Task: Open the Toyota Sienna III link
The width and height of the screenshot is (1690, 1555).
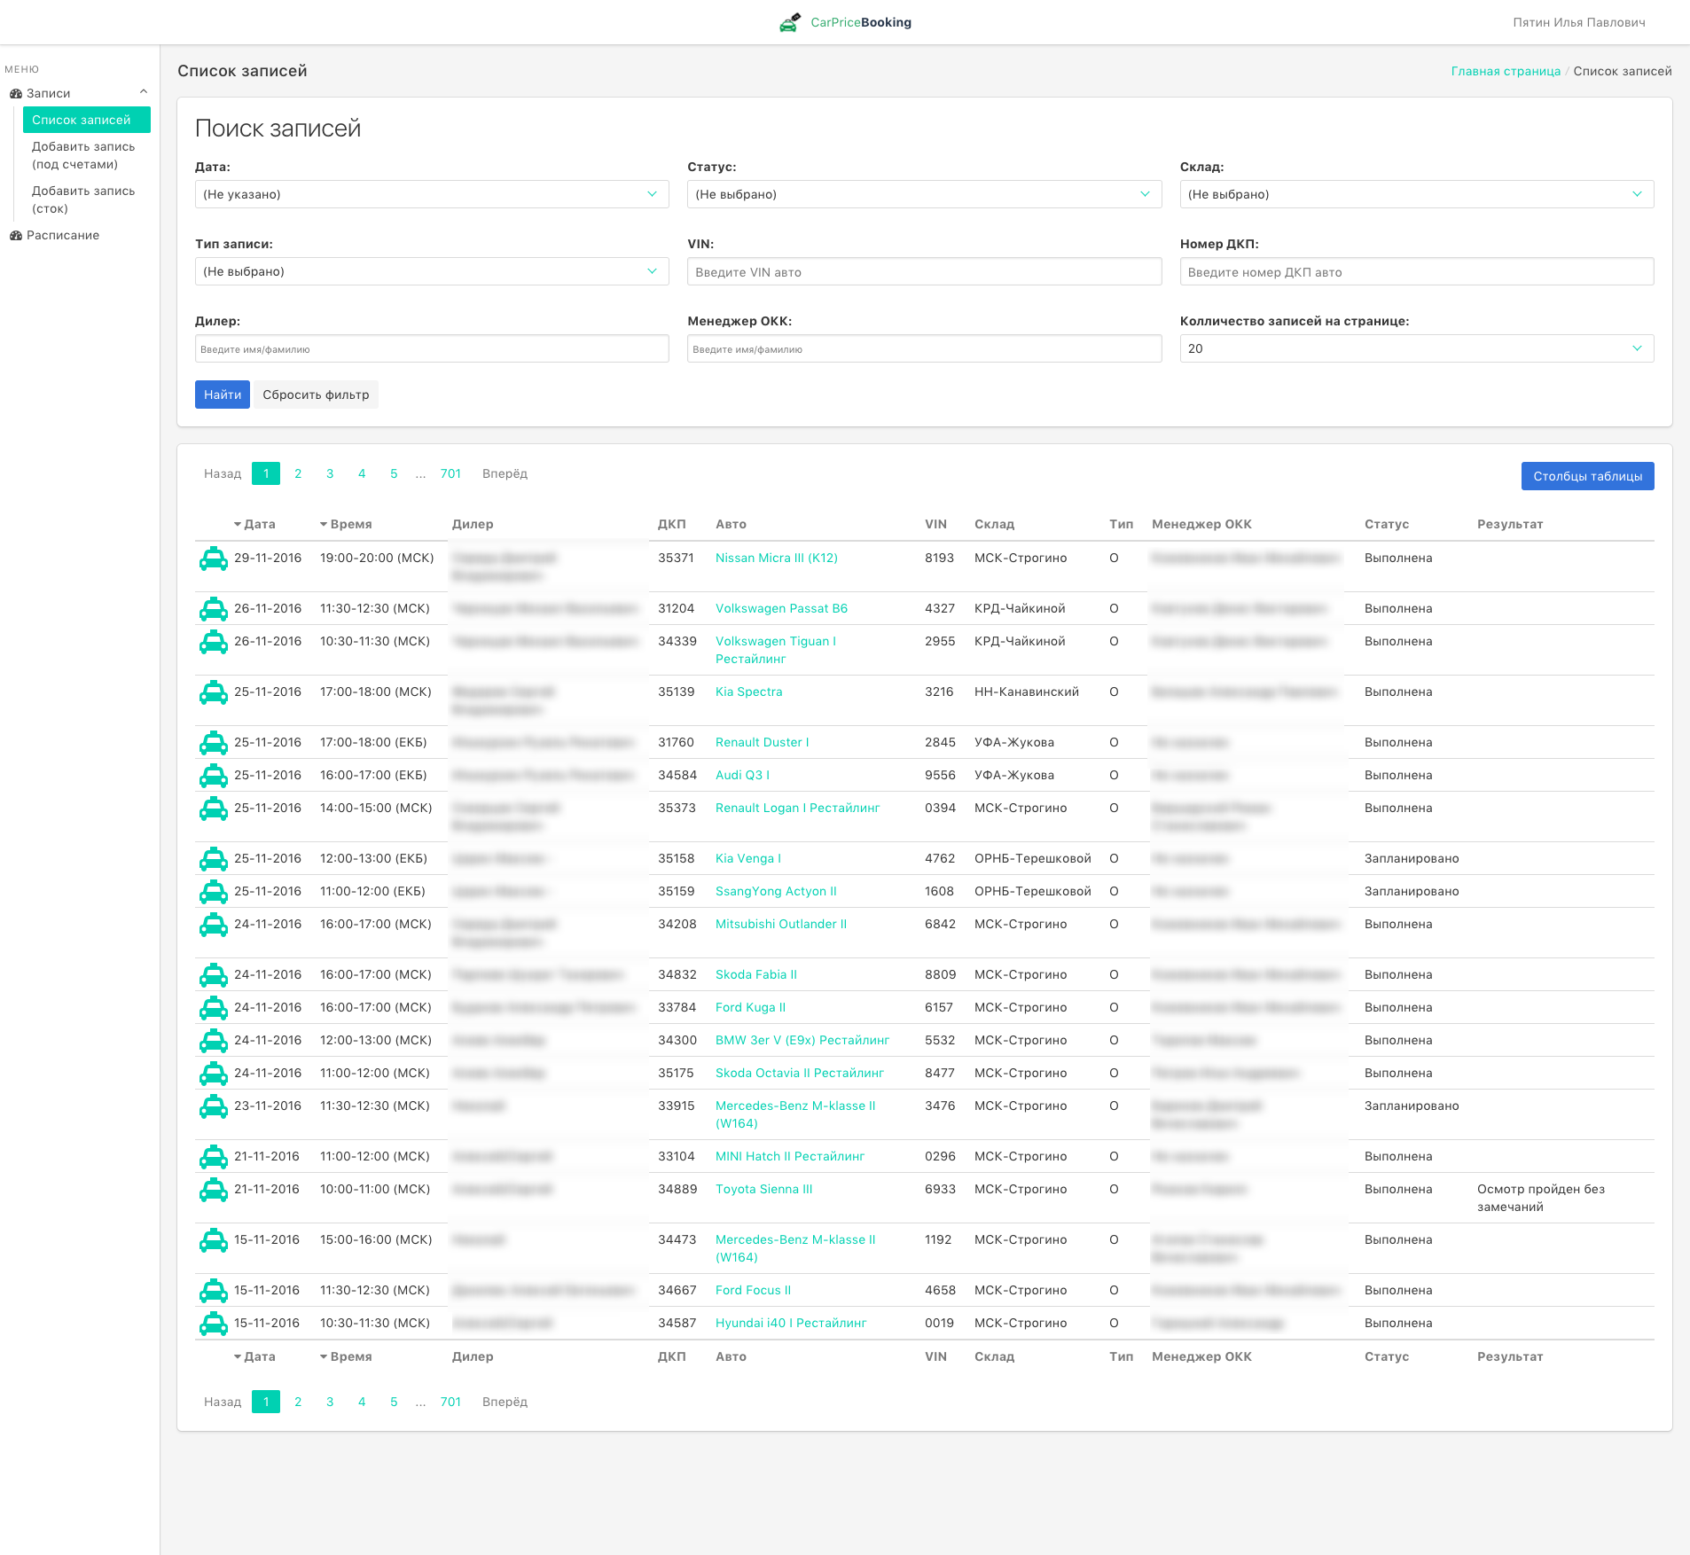Action: click(763, 1190)
